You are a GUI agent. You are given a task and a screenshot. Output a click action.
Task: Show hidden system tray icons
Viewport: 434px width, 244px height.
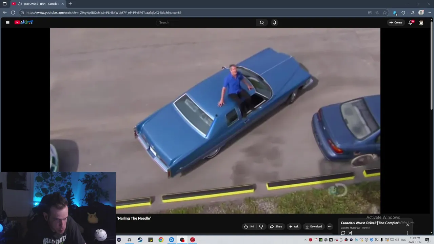305,240
